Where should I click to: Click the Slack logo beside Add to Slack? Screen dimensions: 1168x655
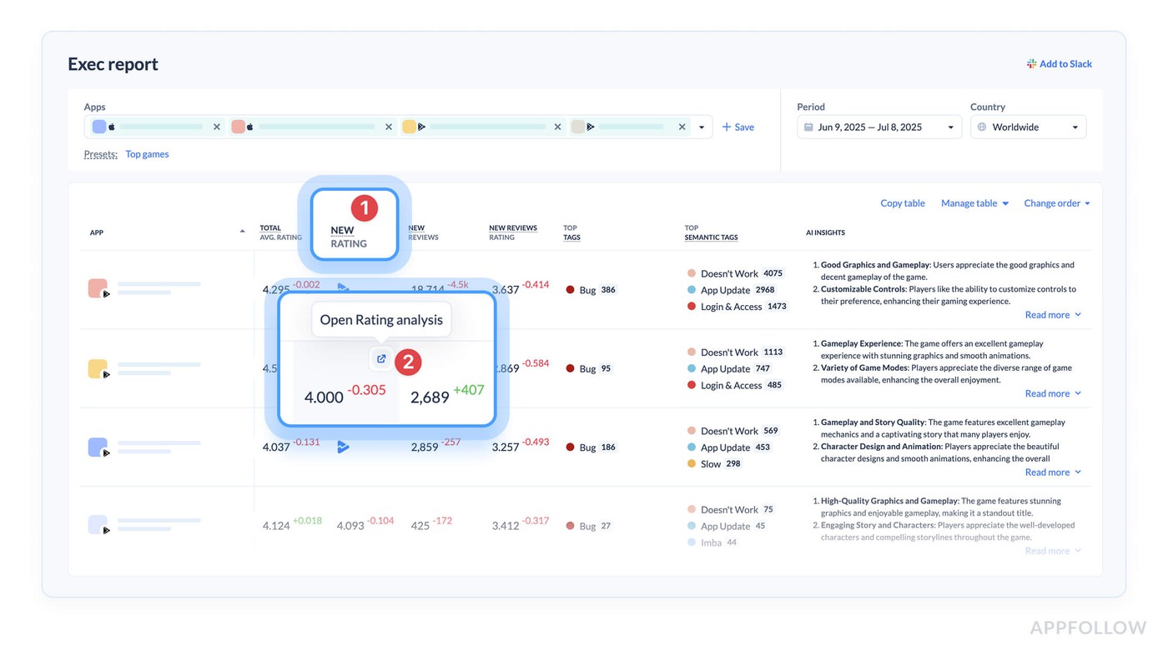1031,64
